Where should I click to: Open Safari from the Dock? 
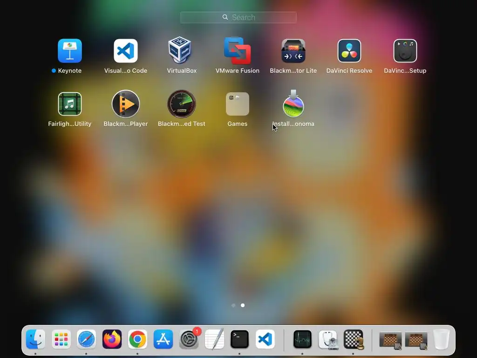[x=86, y=339]
